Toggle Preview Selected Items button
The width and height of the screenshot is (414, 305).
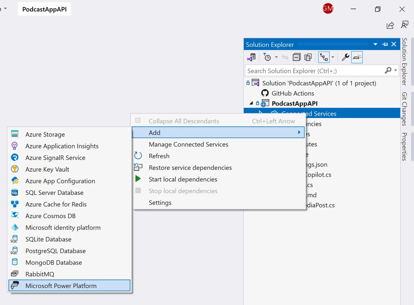pos(357,57)
